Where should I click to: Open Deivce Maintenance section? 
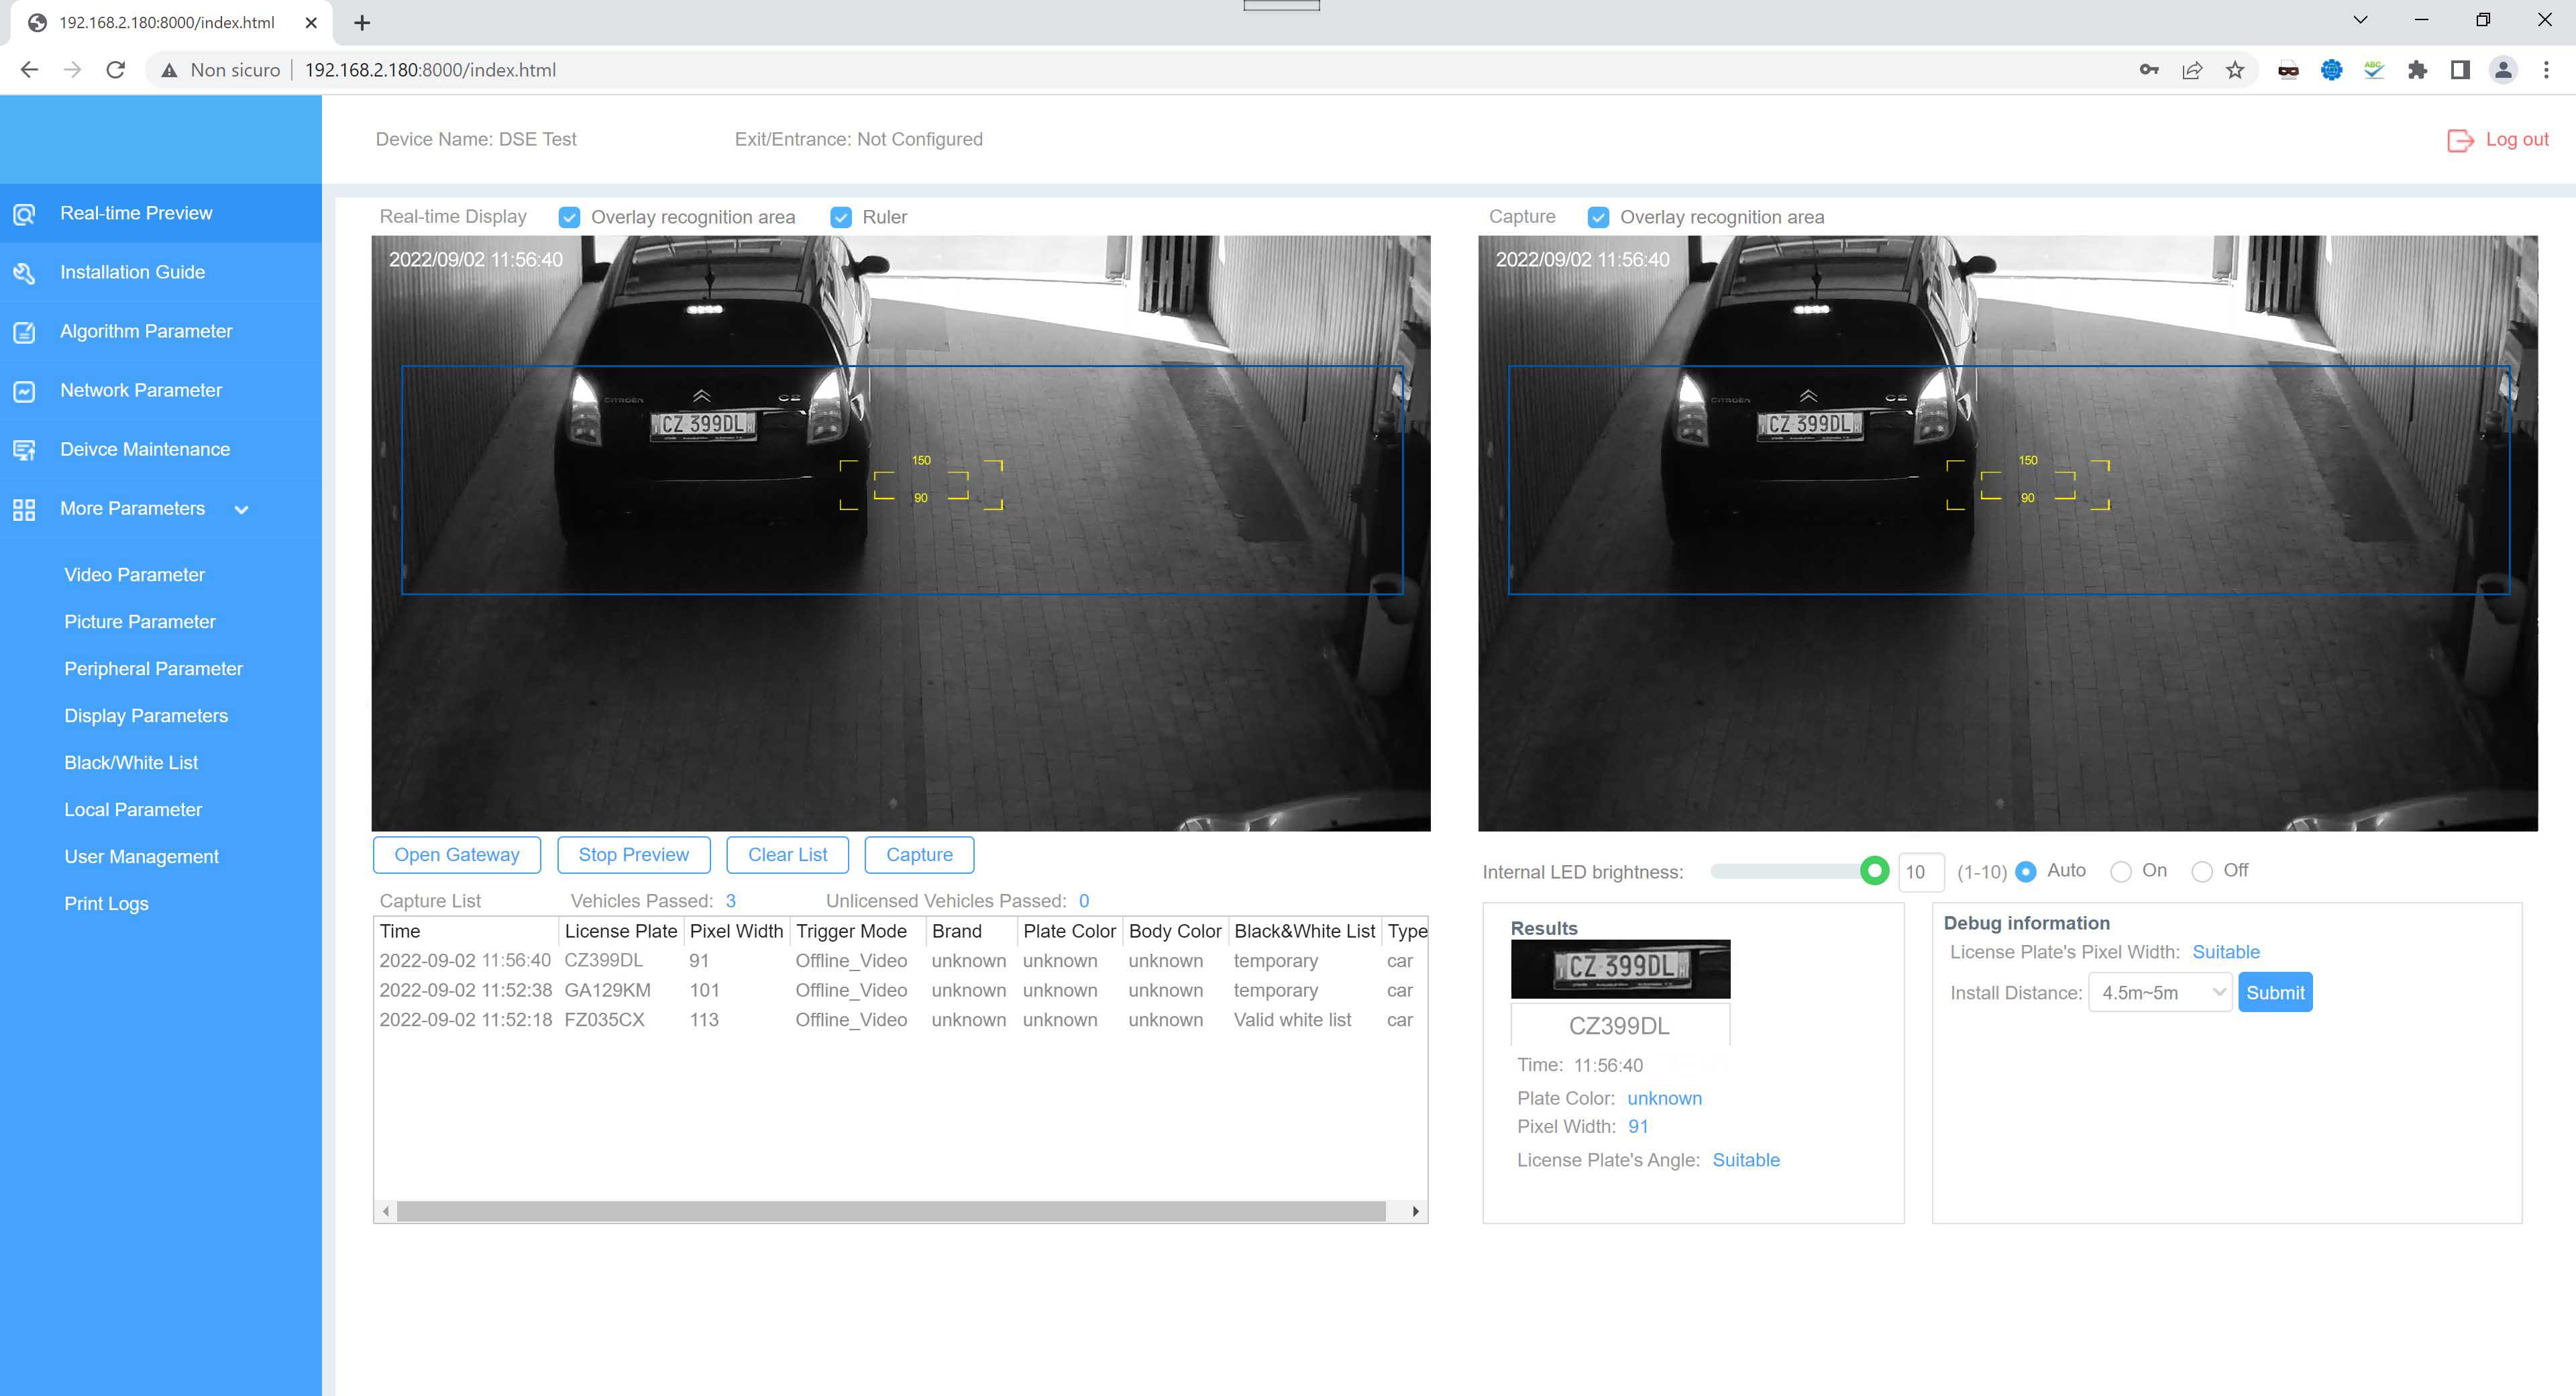[144, 448]
